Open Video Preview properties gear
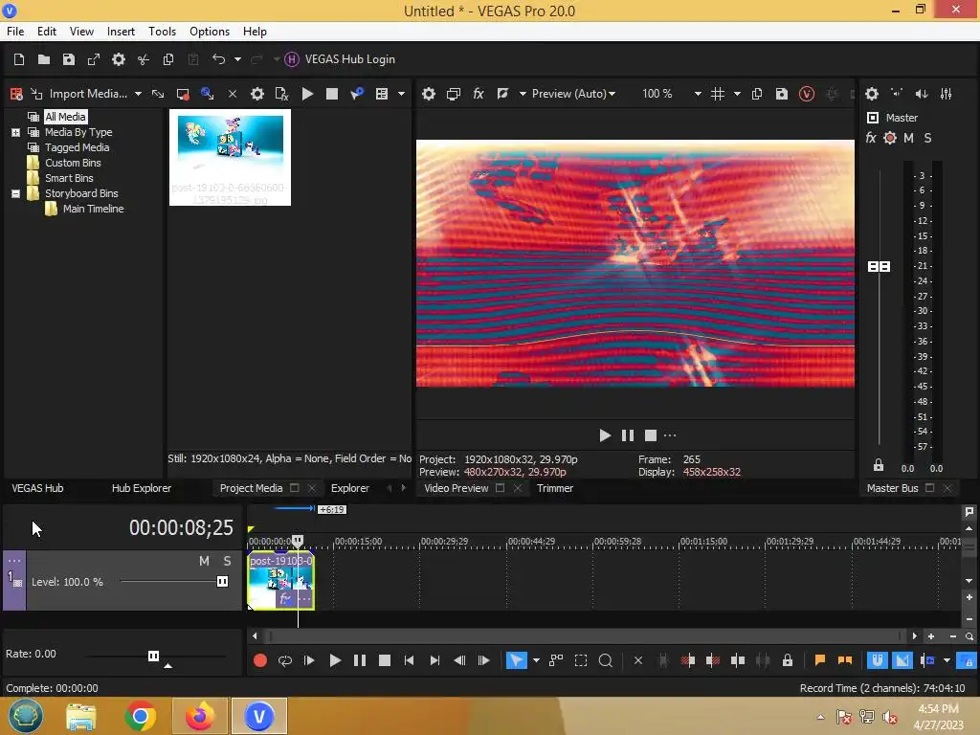The width and height of the screenshot is (980, 735). pos(428,94)
